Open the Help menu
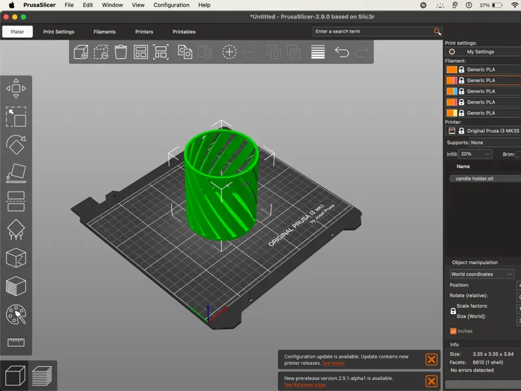521x391 pixels. [204, 5]
